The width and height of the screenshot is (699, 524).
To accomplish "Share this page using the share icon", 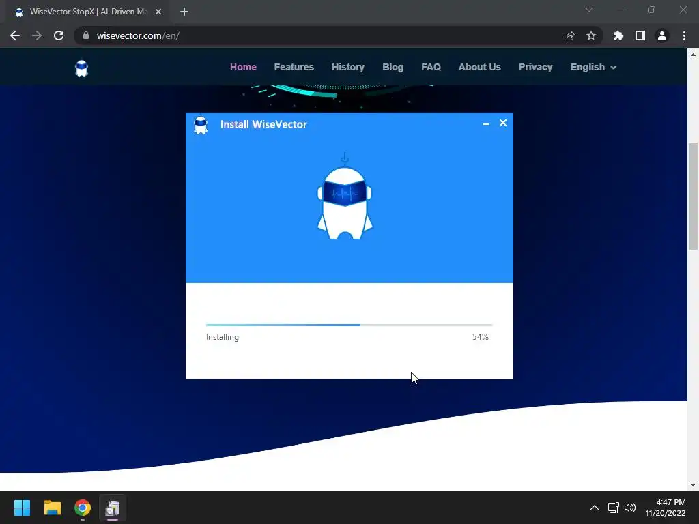I will (x=569, y=35).
